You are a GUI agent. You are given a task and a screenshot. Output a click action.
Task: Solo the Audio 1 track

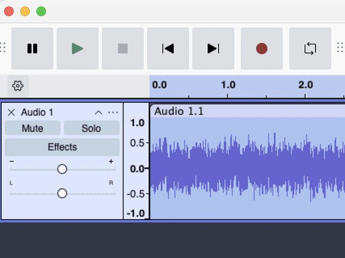[91, 128]
